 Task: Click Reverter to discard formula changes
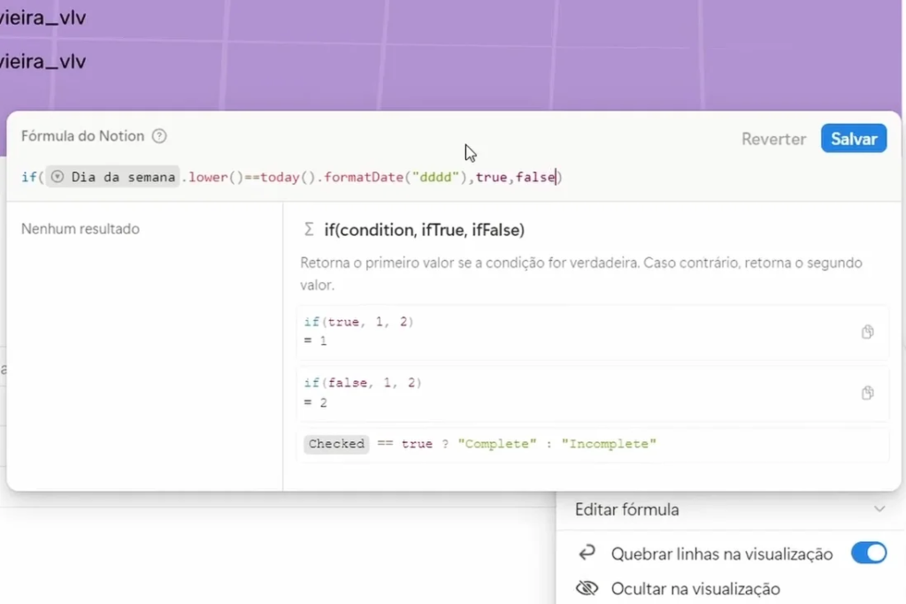pyautogui.click(x=773, y=139)
